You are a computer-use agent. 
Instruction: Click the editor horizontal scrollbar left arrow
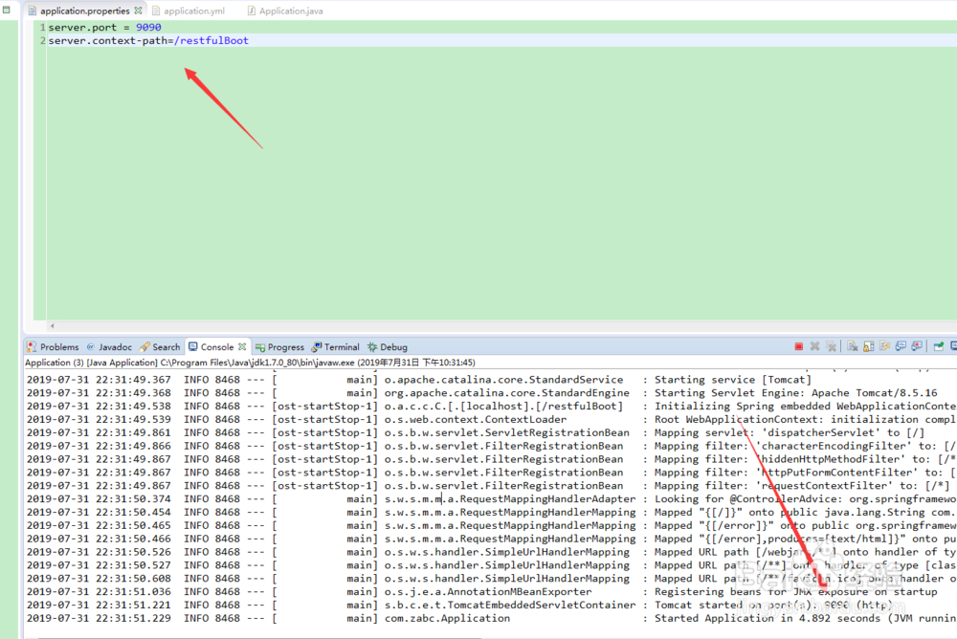pyautogui.click(x=53, y=326)
